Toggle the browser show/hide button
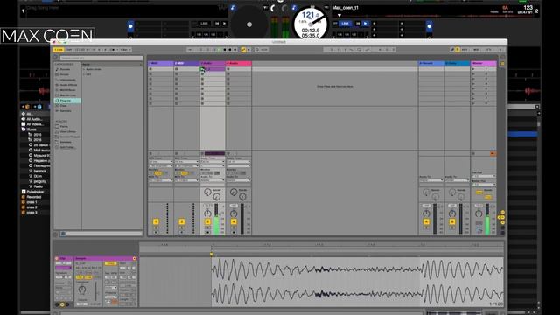The height and width of the screenshot is (315, 560). point(55,58)
